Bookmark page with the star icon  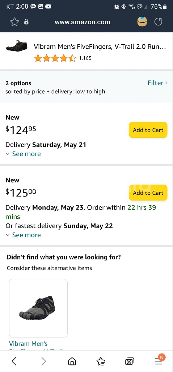[14, 22]
